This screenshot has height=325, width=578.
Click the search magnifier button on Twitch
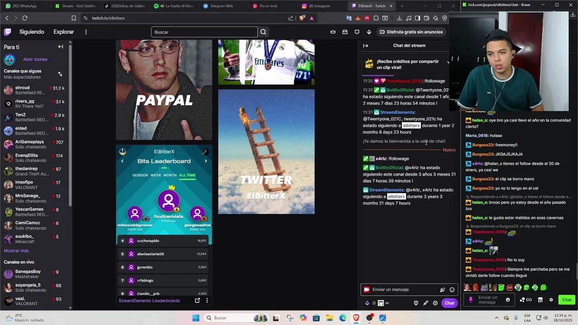(x=263, y=32)
